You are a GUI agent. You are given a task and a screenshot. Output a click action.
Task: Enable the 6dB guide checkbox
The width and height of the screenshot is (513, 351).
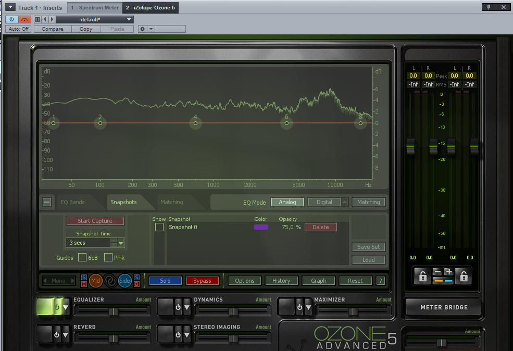82,257
